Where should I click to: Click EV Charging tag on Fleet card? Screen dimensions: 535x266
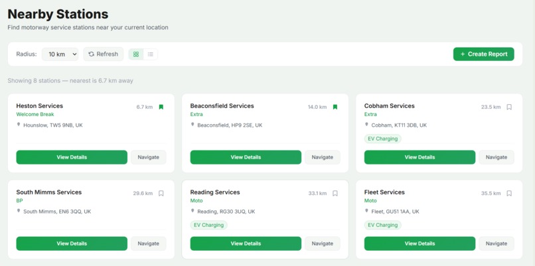(x=383, y=225)
